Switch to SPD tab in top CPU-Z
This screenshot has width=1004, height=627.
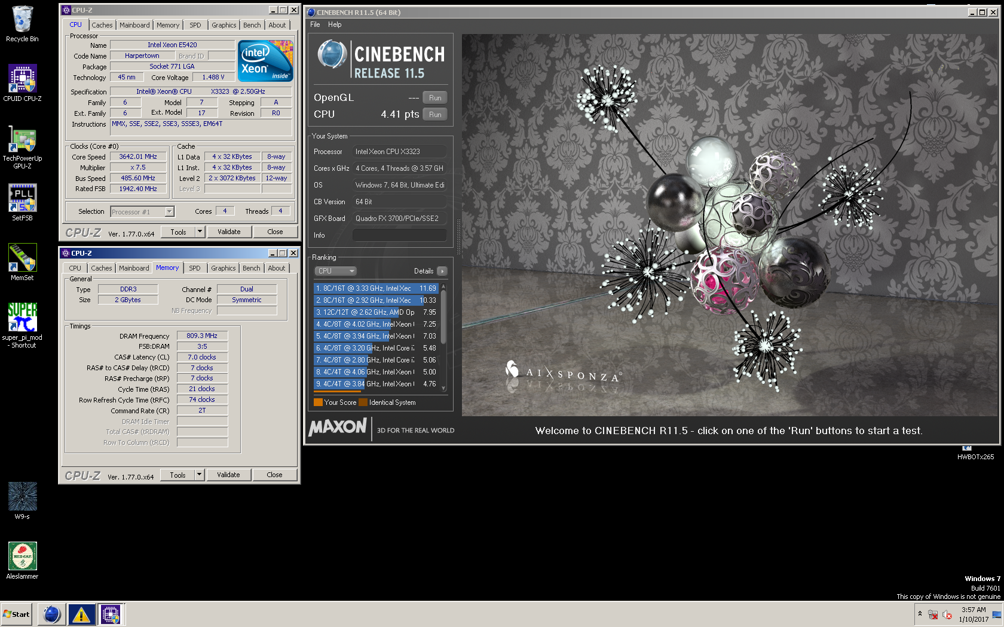pos(195,25)
